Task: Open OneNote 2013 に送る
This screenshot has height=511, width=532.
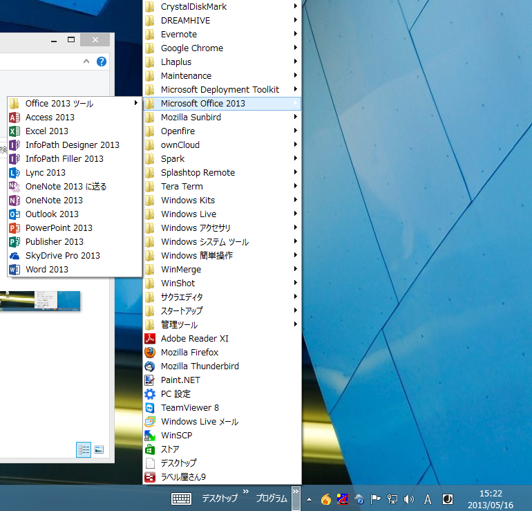Action: (75, 187)
